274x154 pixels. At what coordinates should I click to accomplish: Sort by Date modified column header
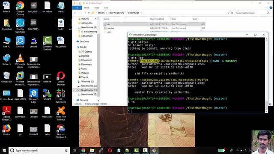(x=157, y=19)
